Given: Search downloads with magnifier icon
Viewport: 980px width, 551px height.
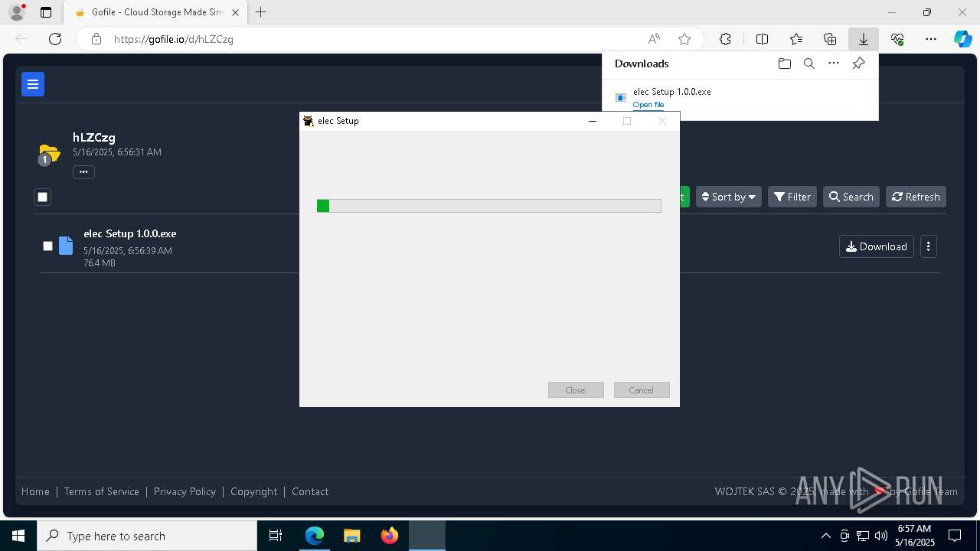Looking at the screenshot, I should 809,64.
